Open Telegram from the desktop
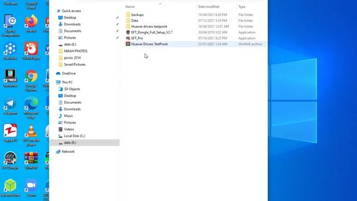Viewport: 357px width, 201px height. click(10, 106)
